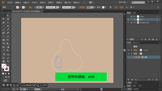Select the Lasso tool

8,19
